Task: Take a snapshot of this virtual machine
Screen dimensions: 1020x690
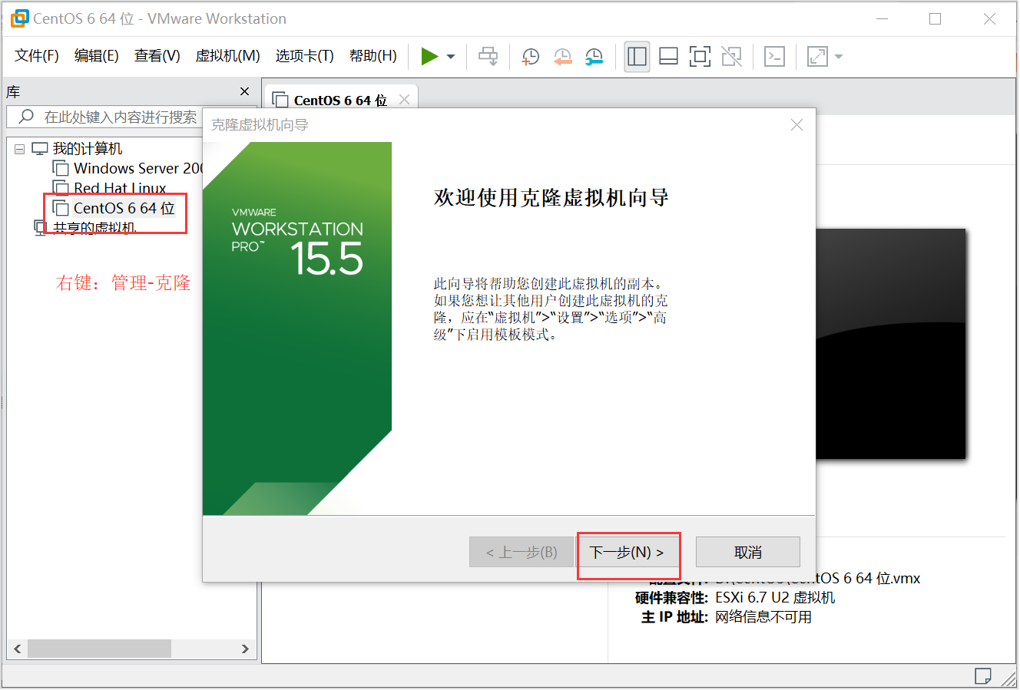Action: coord(531,56)
